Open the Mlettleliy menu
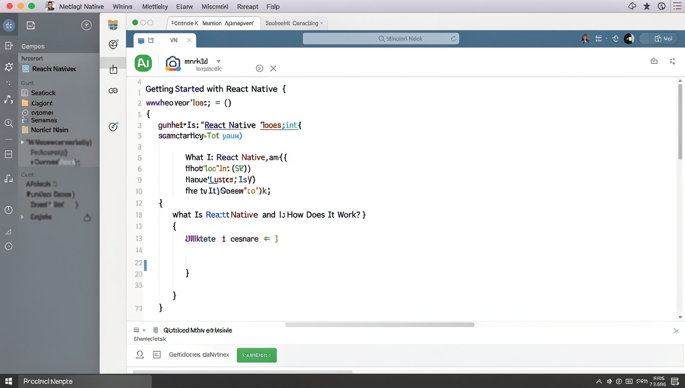 pyautogui.click(x=155, y=6)
